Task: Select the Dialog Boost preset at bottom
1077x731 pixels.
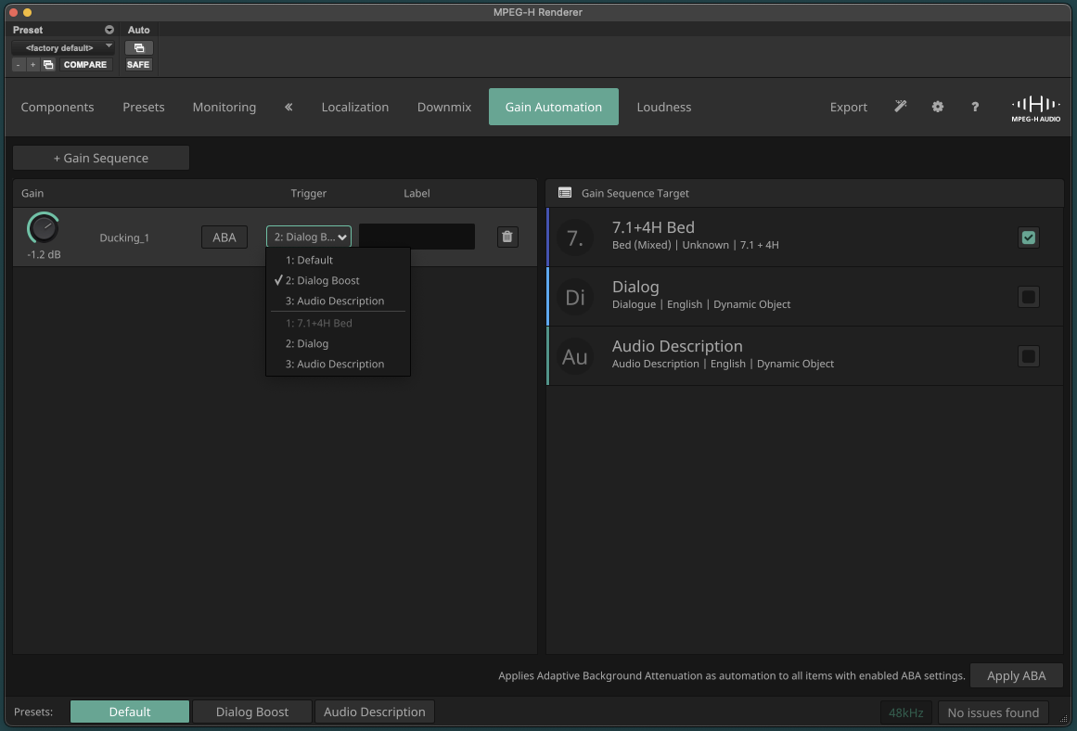Action: click(x=252, y=712)
